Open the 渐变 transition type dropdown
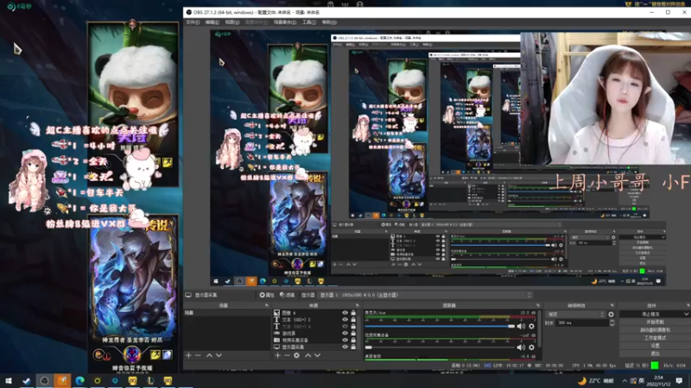691x388 pixels. [575, 315]
